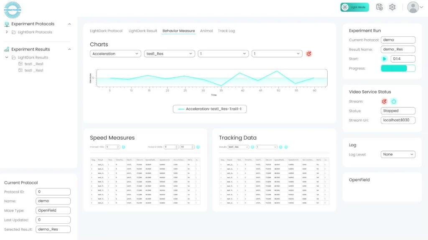This screenshot has height=240, width=428.
Task: Click refresh icon next to Speed interval
Action: 123,147
